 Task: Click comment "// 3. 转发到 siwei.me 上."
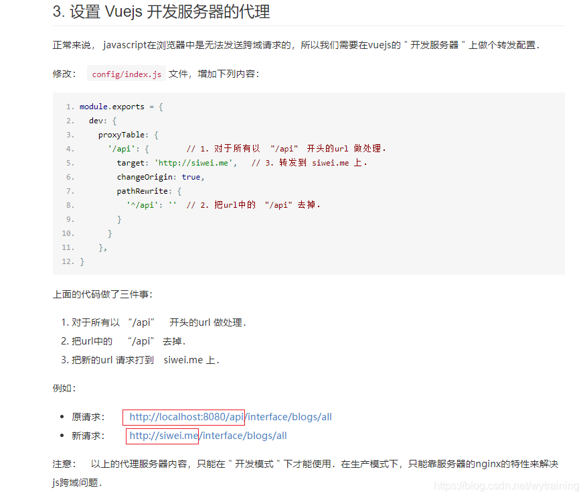pos(309,163)
